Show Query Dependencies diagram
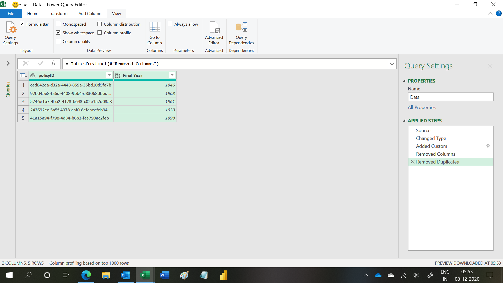503x283 pixels. (241, 33)
